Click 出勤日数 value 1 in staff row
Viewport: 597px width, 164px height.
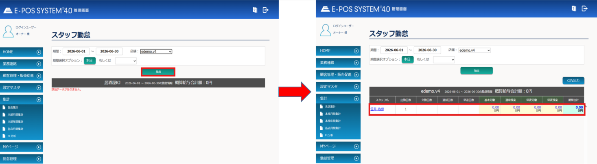[406, 109]
